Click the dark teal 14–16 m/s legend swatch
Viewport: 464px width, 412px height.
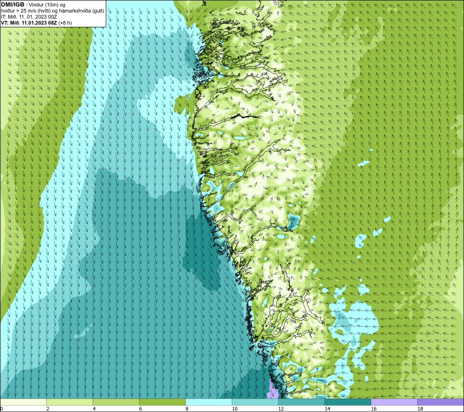(348, 402)
